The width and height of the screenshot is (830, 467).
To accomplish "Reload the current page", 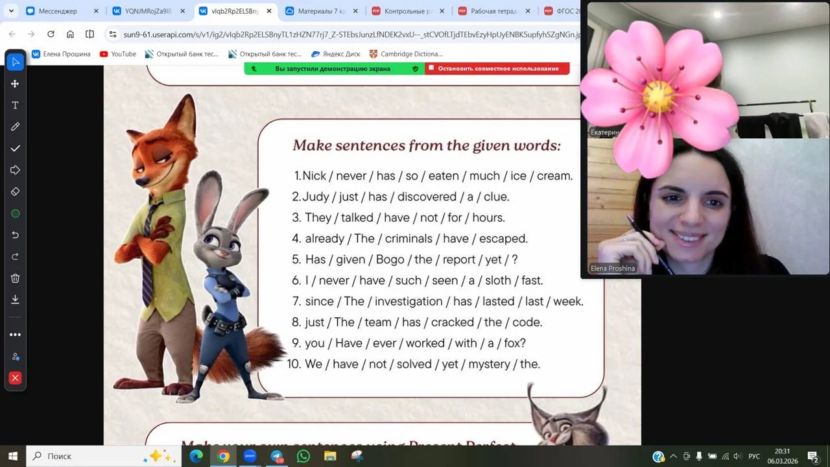I will click(51, 34).
